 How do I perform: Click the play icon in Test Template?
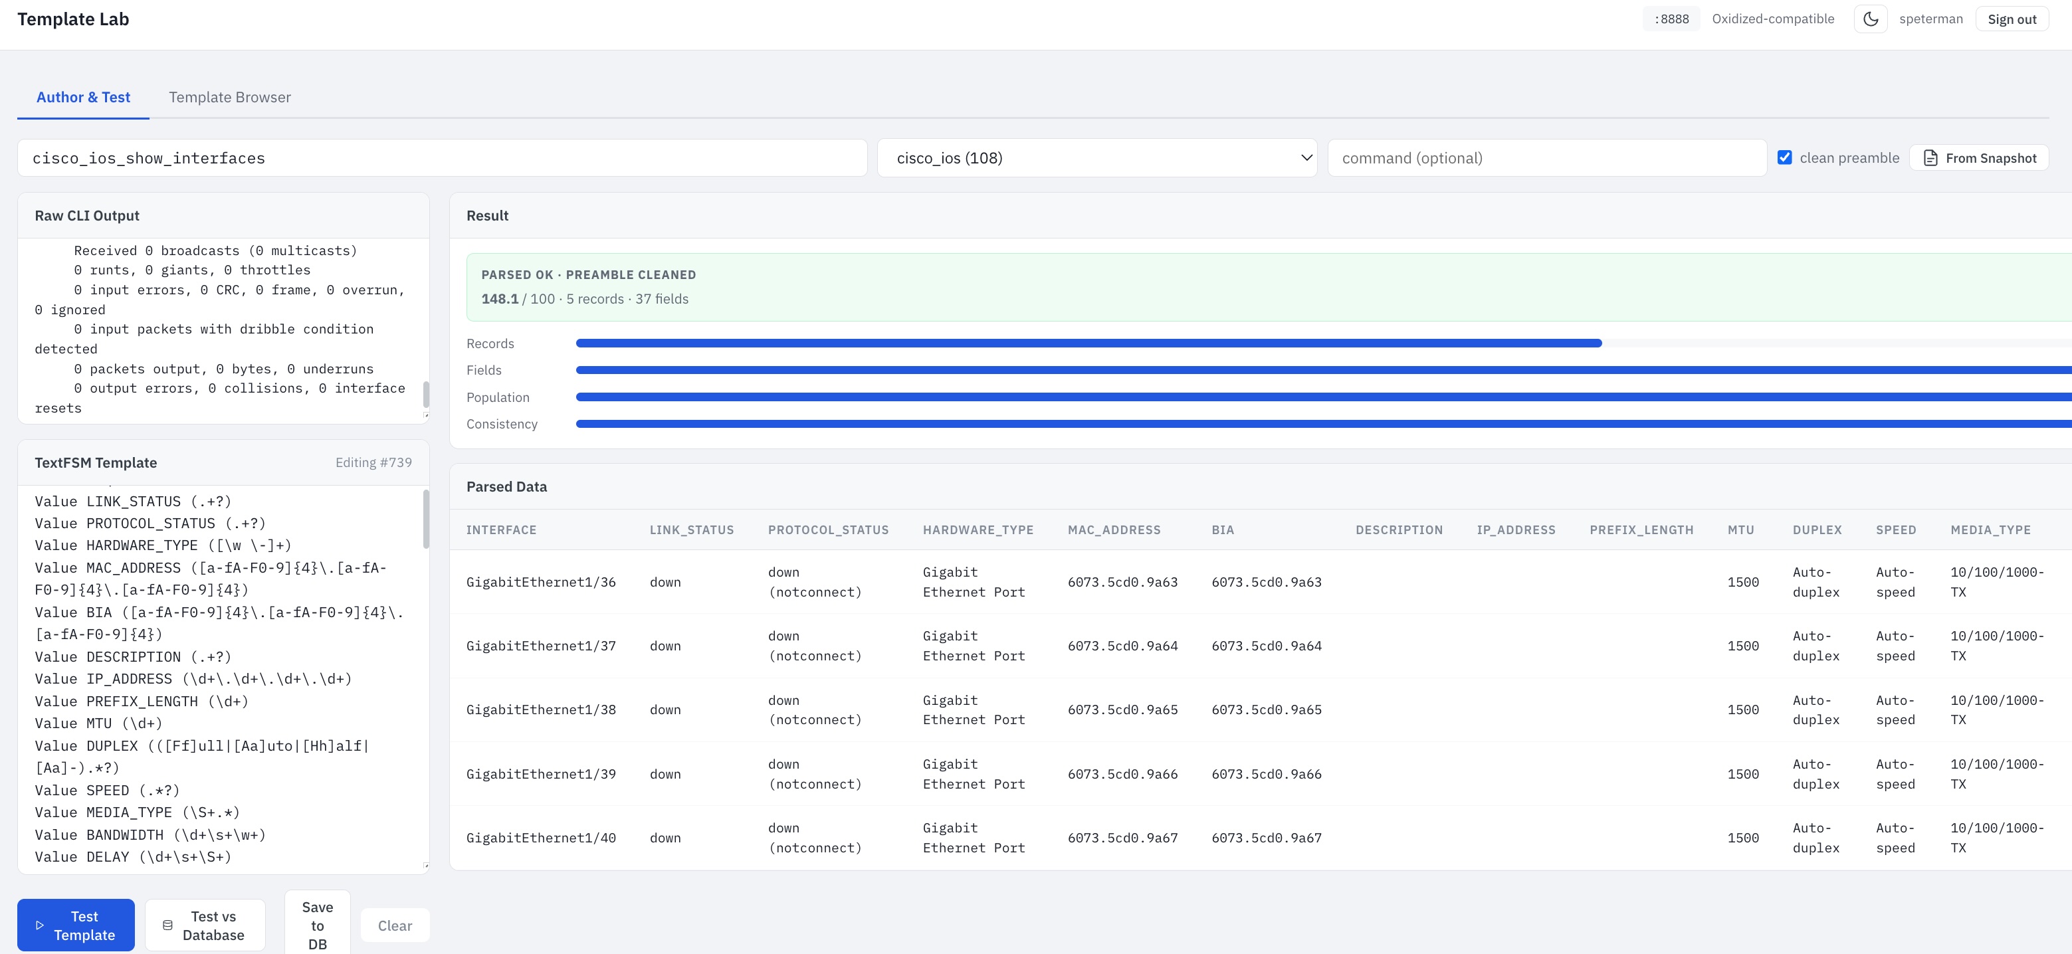39,926
